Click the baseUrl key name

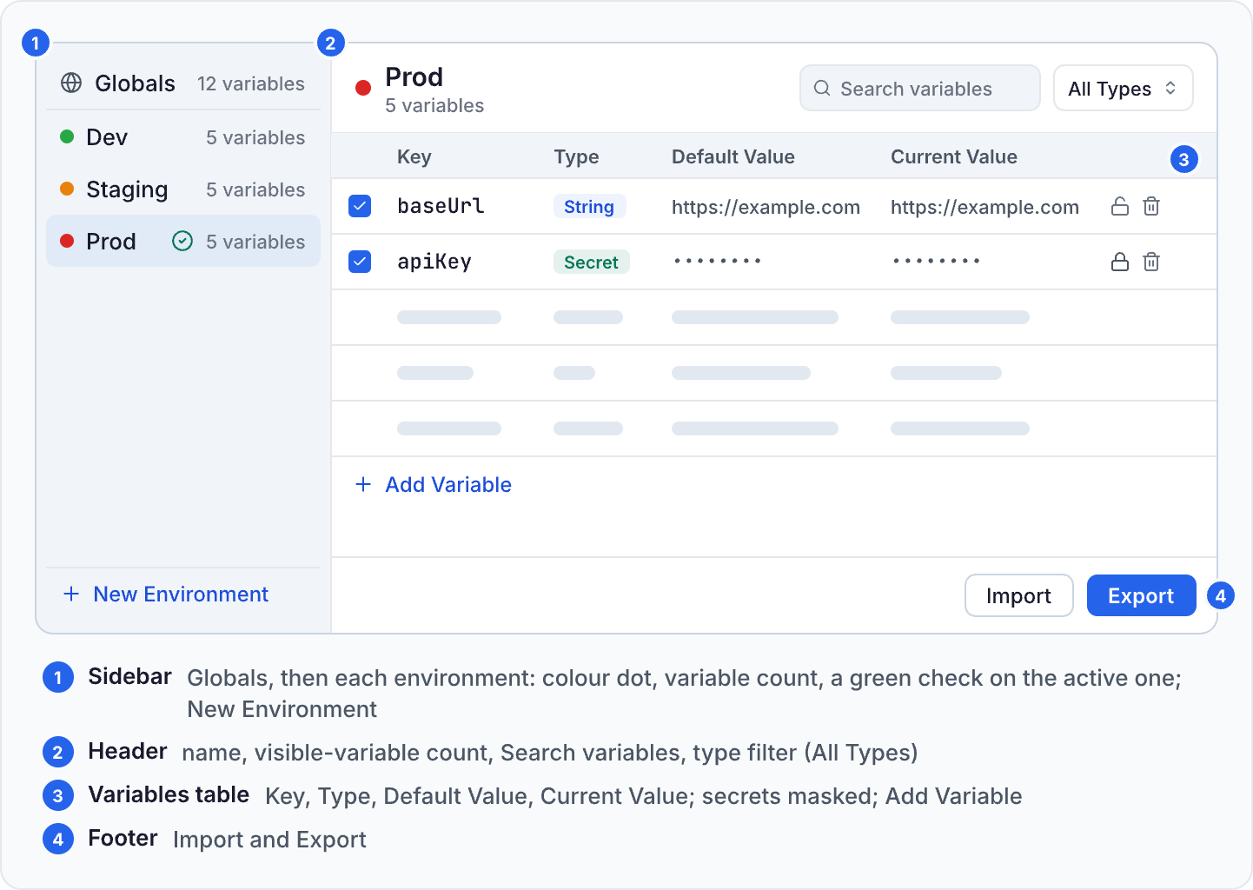point(441,206)
